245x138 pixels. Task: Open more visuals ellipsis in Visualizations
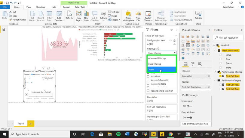pos(188,58)
